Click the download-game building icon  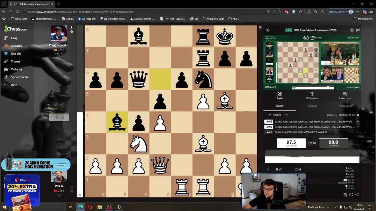tap(345, 195)
